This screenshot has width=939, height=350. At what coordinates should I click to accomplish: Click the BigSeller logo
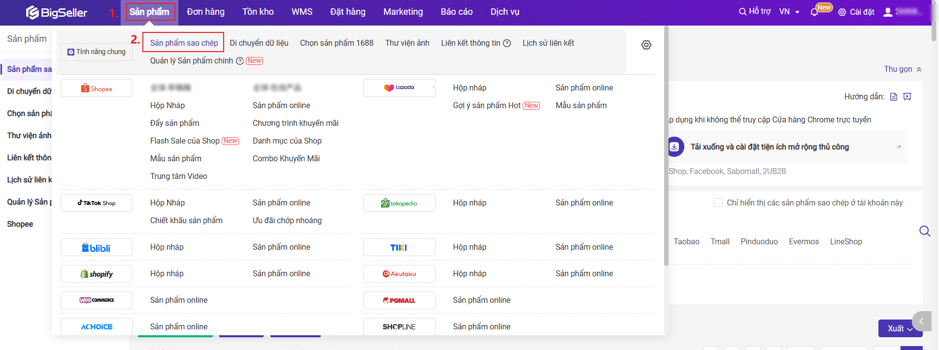point(56,12)
